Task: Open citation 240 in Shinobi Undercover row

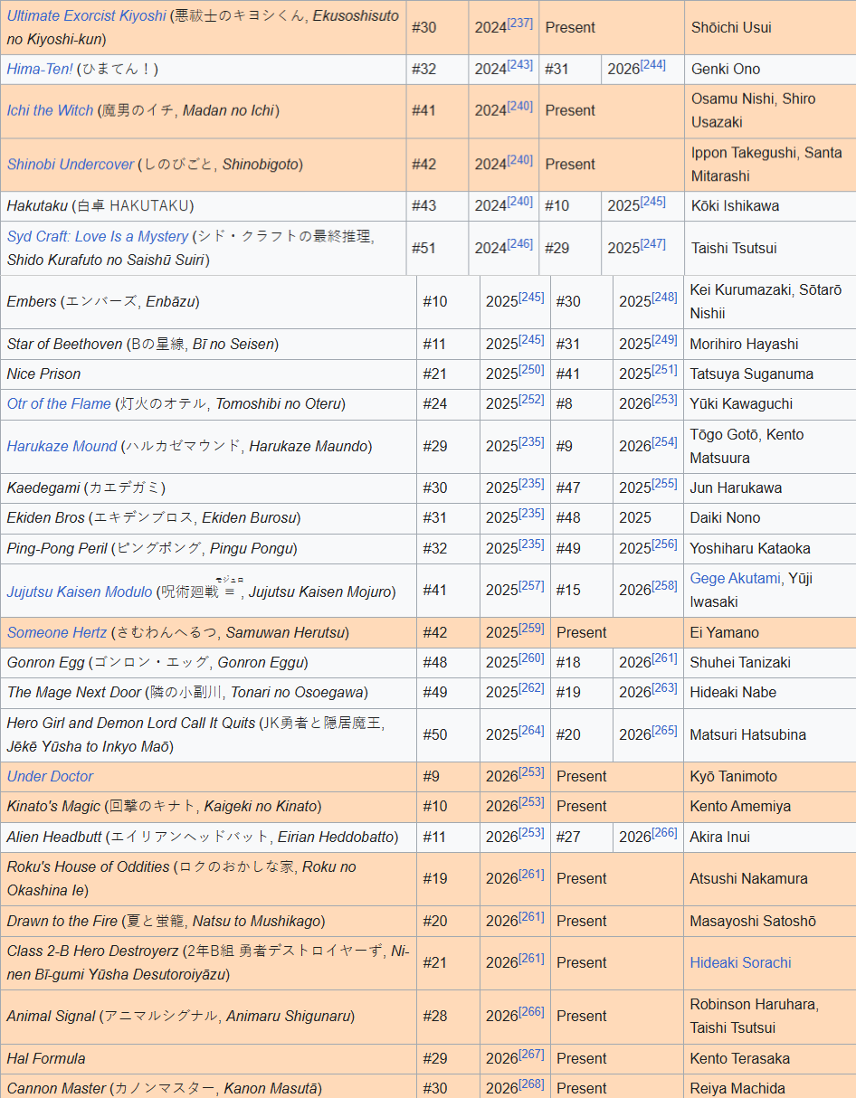Action: click(x=519, y=160)
